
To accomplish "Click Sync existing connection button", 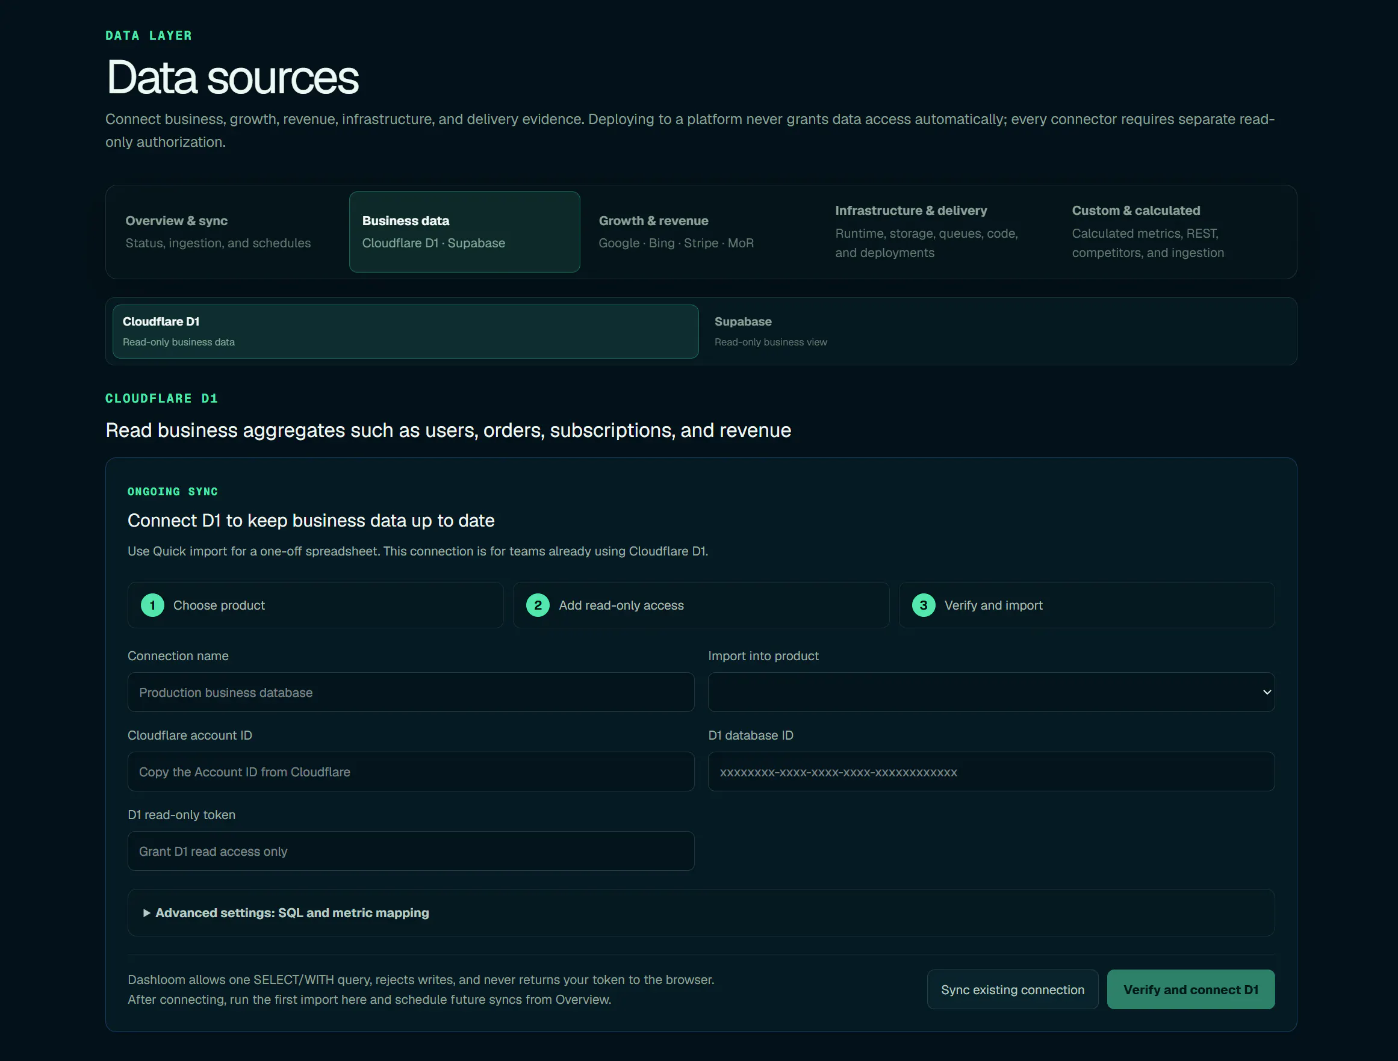I will pyautogui.click(x=1013, y=989).
